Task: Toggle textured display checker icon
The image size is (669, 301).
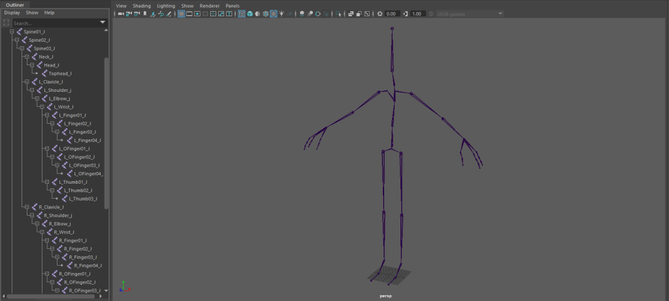Action: (x=274, y=14)
